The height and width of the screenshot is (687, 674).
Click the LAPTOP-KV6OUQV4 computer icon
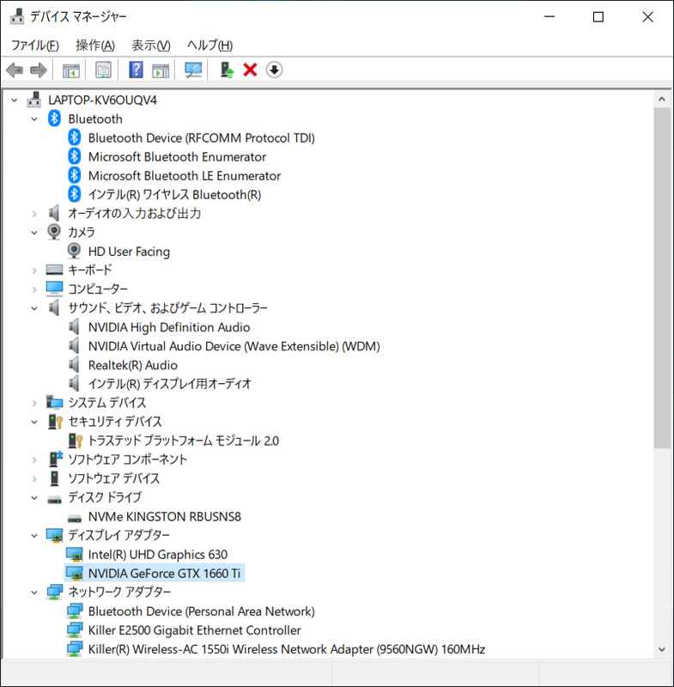pos(34,100)
